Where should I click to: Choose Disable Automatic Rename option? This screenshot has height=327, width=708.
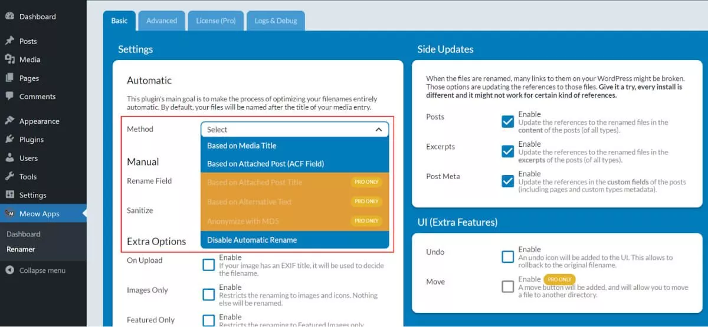(294, 240)
